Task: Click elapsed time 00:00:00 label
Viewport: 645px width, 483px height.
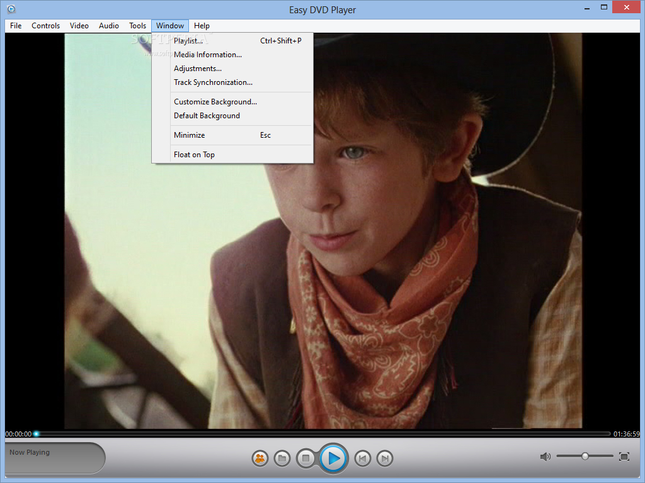Action: pyautogui.click(x=18, y=434)
